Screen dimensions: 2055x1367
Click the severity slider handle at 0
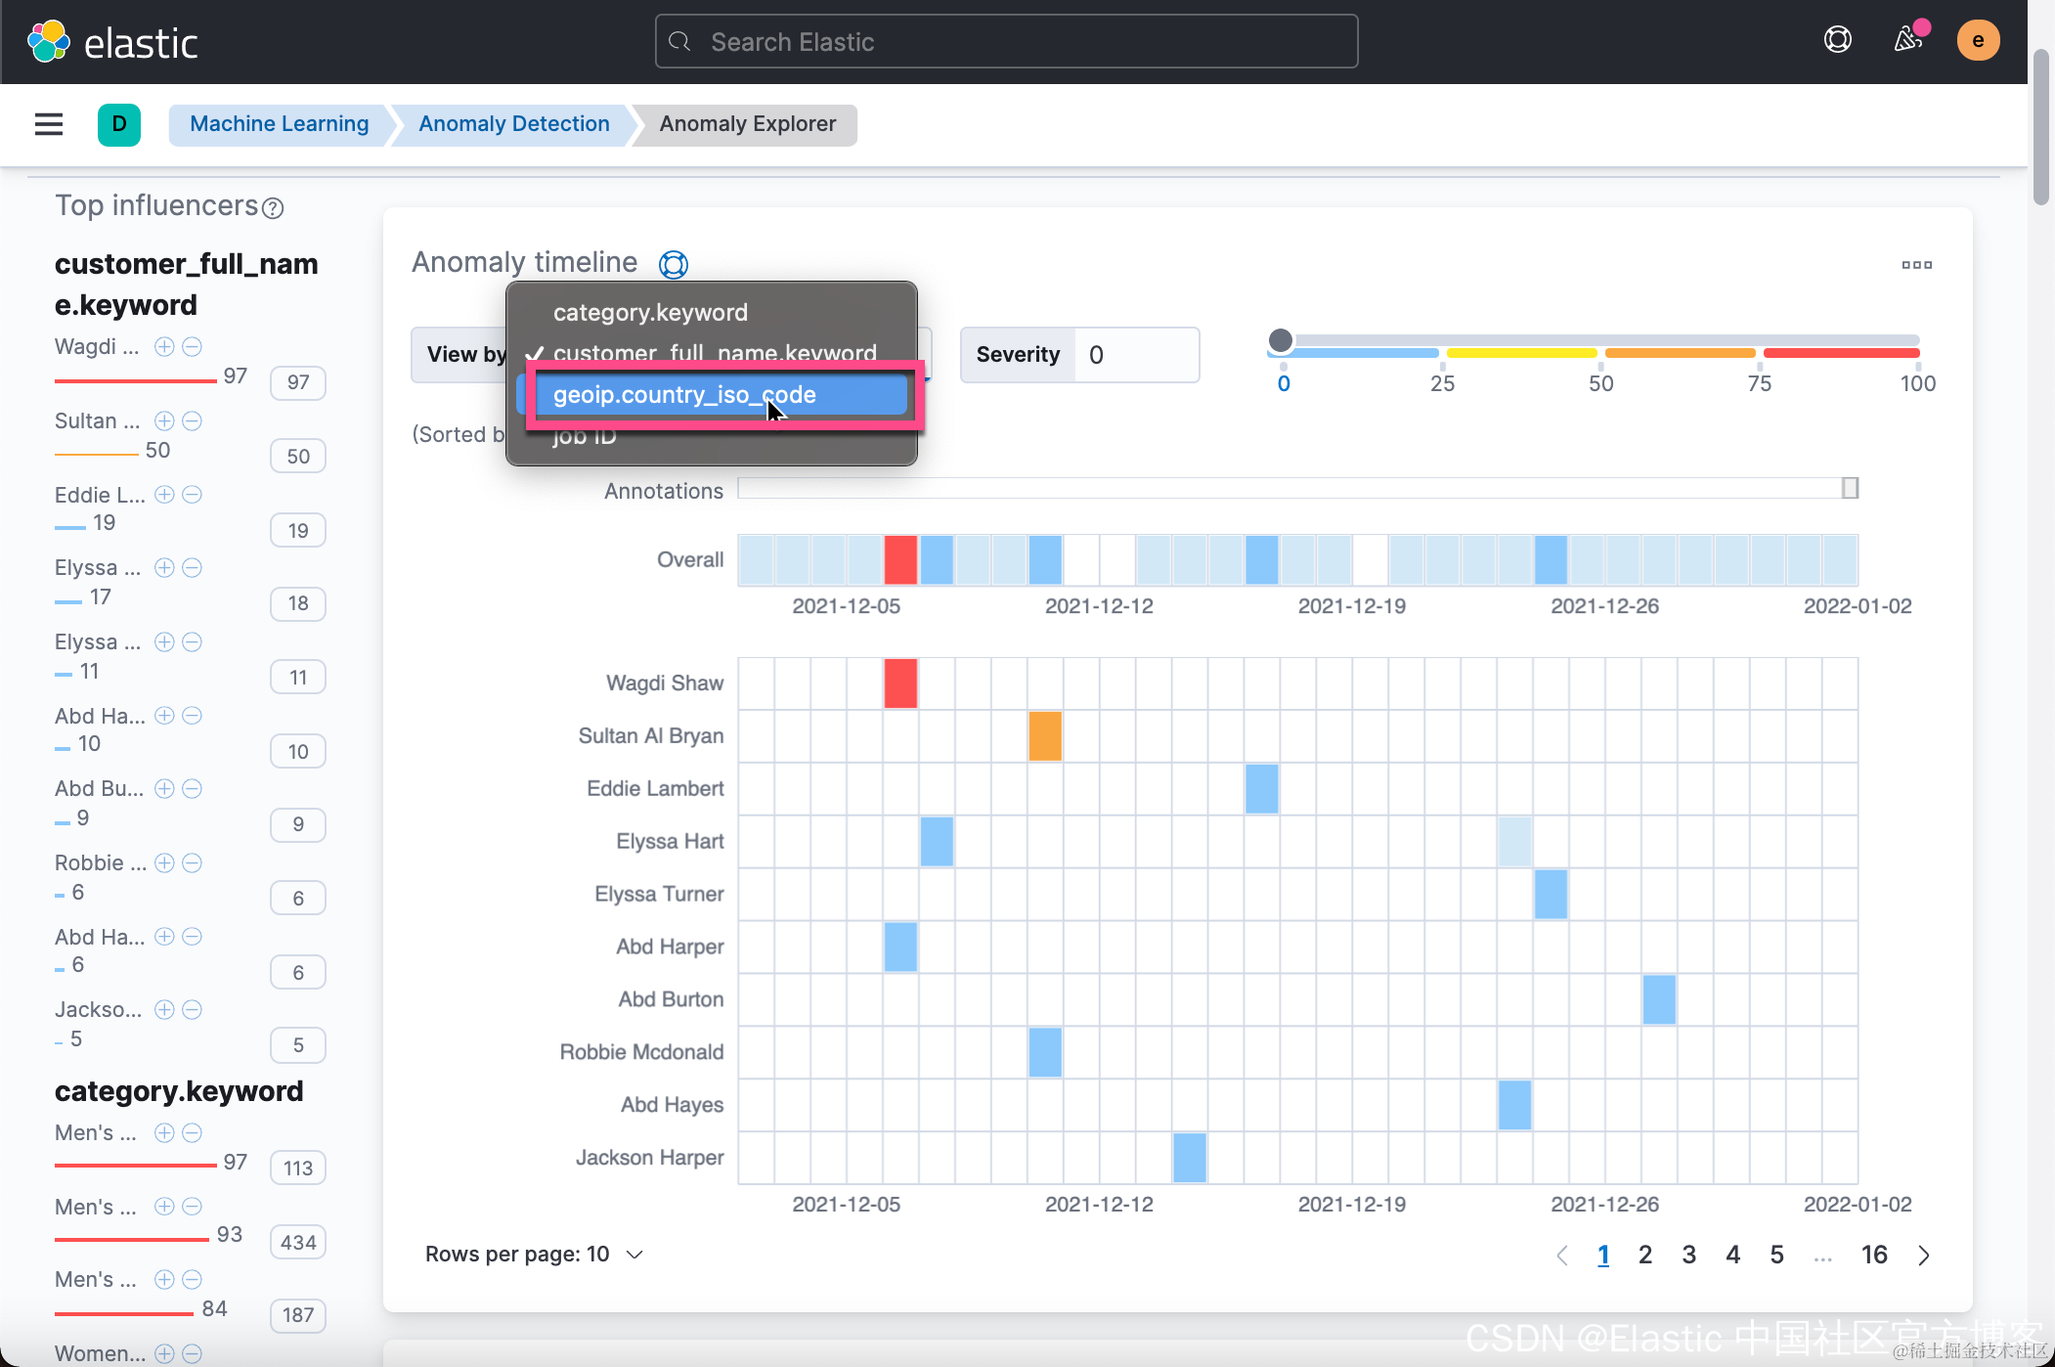(1280, 340)
